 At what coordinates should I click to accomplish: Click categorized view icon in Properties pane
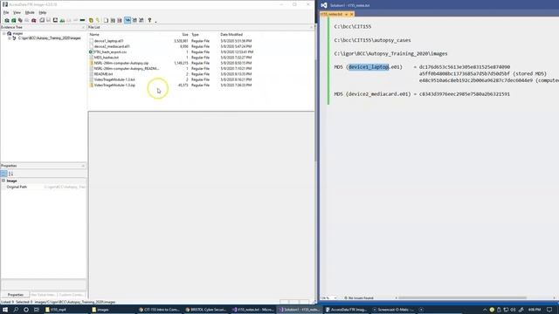click(x=3, y=174)
